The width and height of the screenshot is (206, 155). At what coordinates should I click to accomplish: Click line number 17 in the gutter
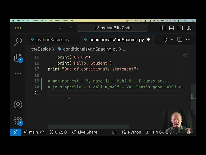[37, 69]
